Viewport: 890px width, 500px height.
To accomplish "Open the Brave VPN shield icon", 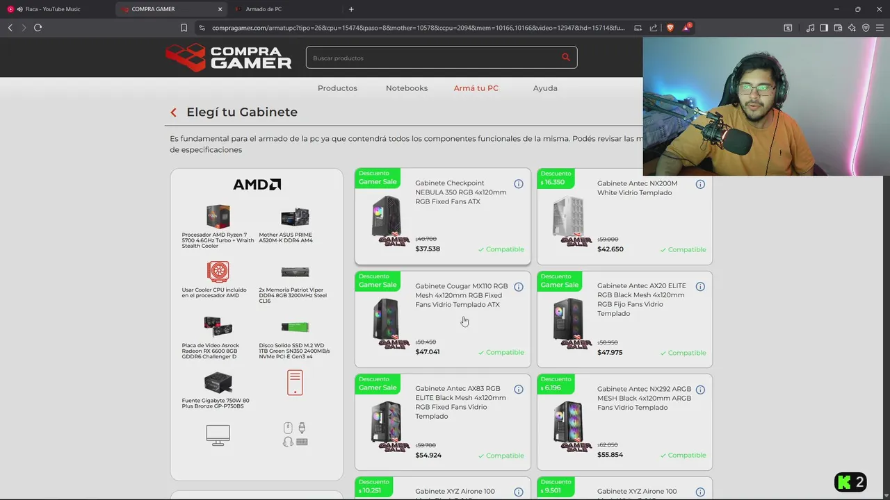I will (866, 28).
